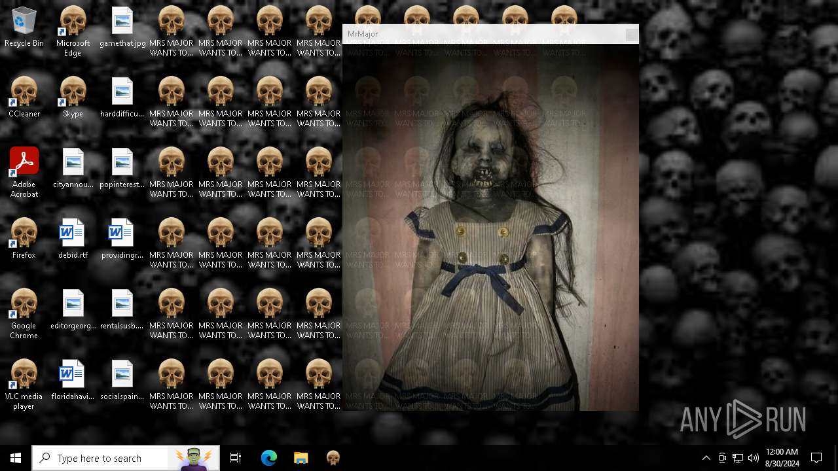Open Microsoft Edge from the taskbar

[x=269, y=458]
